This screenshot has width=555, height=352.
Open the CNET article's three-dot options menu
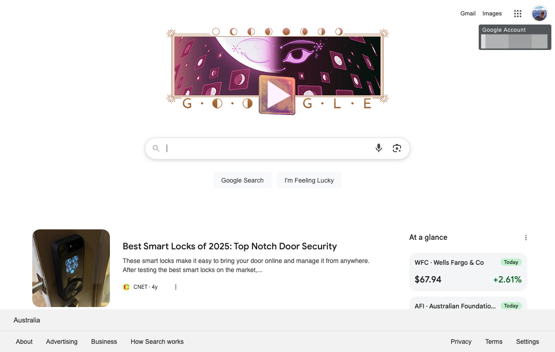coord(176,287)
